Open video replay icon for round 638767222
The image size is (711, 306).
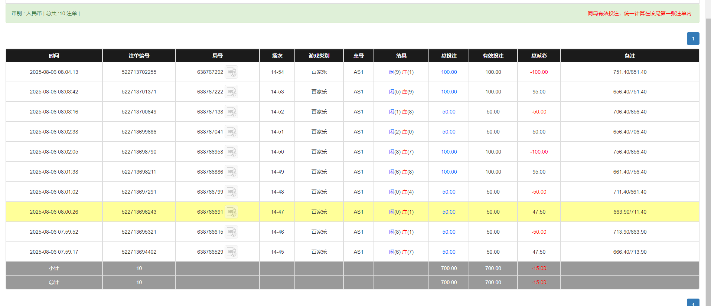point(231,92)
